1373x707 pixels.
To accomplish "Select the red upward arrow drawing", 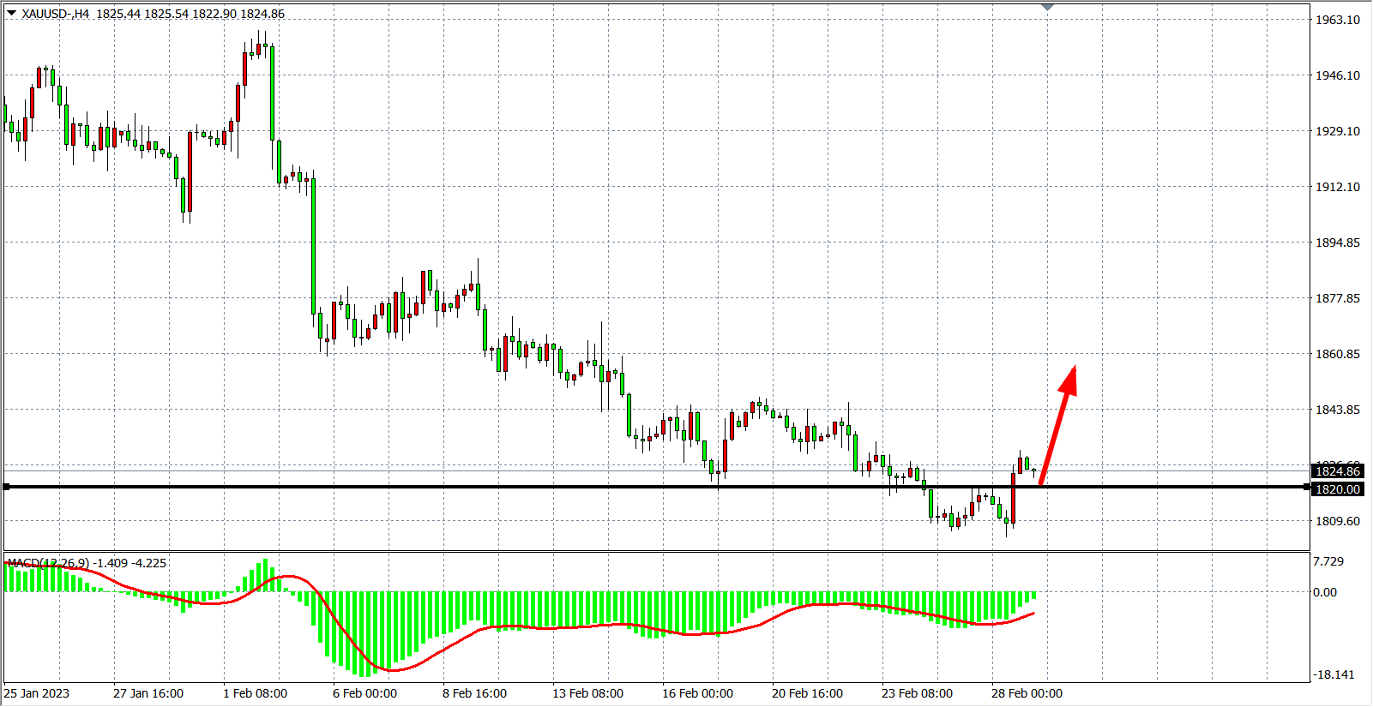I will [x=1058, y=424].
